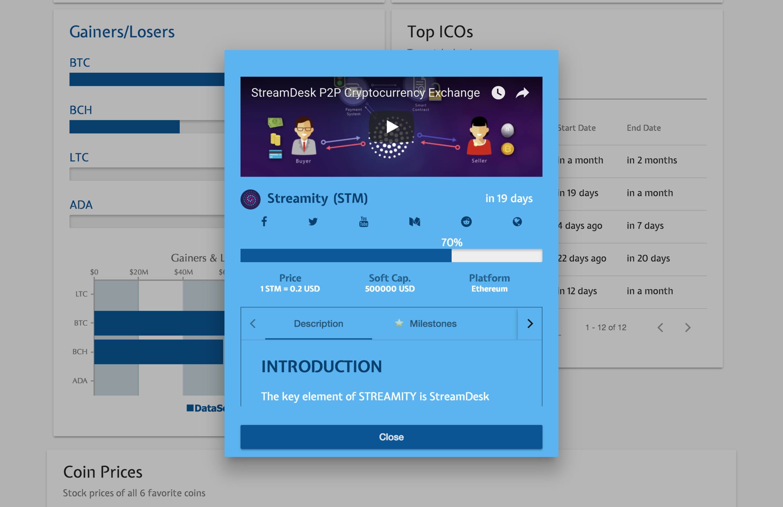This screenshot has height=507, width=783.
Task: Click the 'Stock prices of all 6 favorite coins' subtitle
Action: click(x=134, y=493)
